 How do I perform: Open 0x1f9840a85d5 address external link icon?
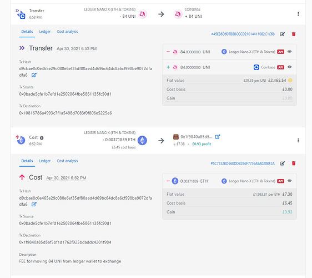click(x=218, y=137)
